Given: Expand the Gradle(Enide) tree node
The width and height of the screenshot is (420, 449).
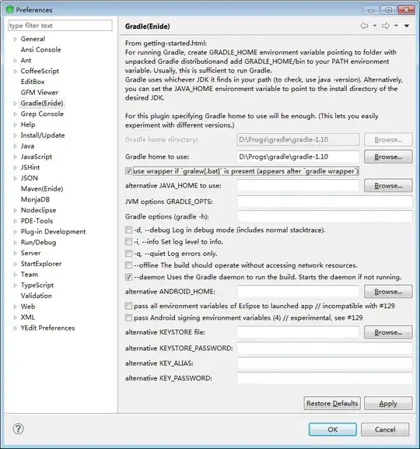Looking at the screenshot, I should pos(16,103).
